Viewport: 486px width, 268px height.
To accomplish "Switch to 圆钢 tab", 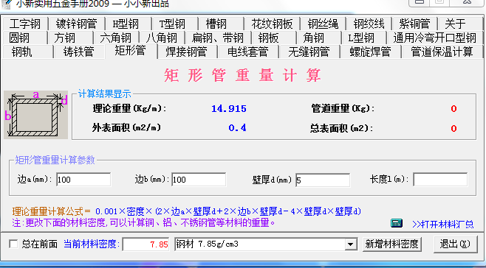I will 24,38.
